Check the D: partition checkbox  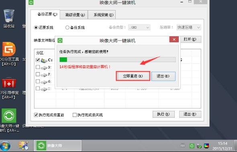pos(38,67)
